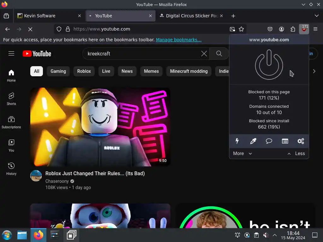Open Shorts in sidebar
Viewport: 323px width, 242px height.
11,99
